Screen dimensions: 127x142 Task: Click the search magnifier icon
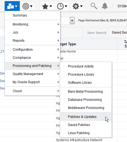pos(94,6)
